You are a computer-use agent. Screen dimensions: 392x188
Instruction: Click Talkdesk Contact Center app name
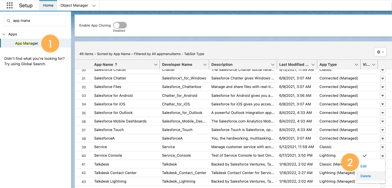115,173
